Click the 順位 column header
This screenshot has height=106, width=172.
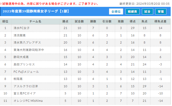point(5,21)
